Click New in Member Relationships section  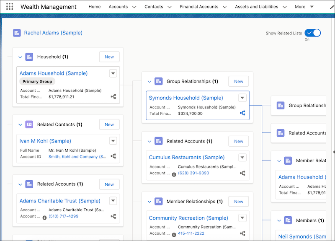coord(238,202)
